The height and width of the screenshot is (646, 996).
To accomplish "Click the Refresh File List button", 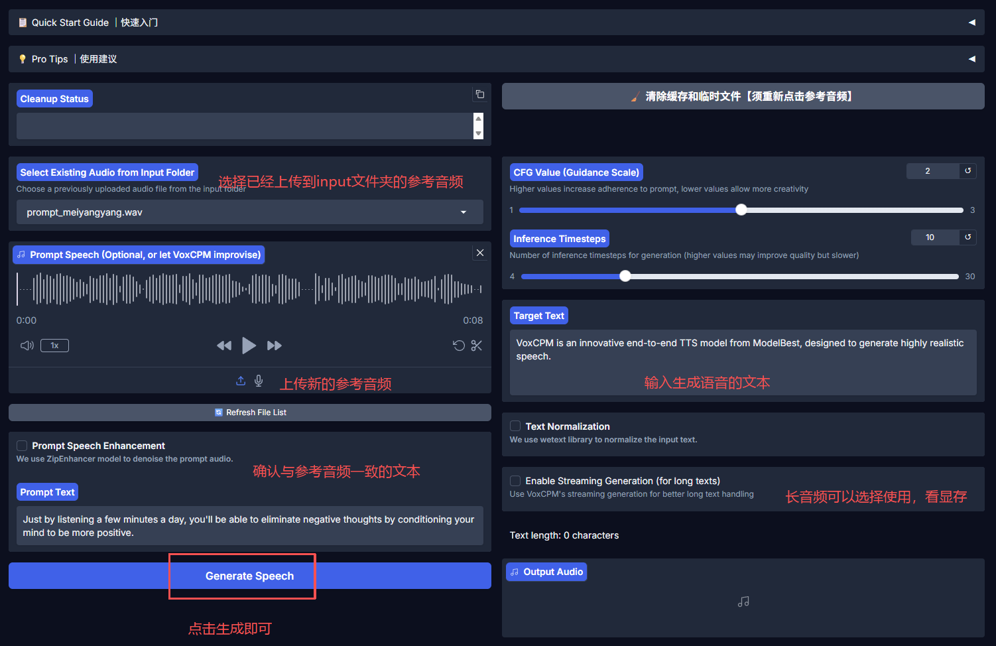I will tap(249, 413).
